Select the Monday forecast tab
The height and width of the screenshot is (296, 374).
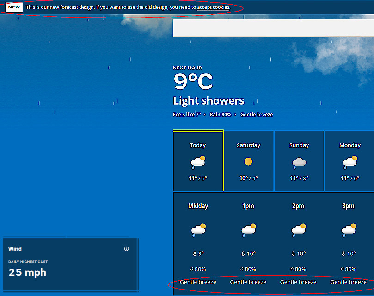[349, 161]
